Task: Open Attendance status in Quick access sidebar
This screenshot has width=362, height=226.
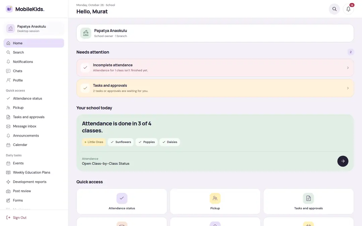Action: point(34,98)
